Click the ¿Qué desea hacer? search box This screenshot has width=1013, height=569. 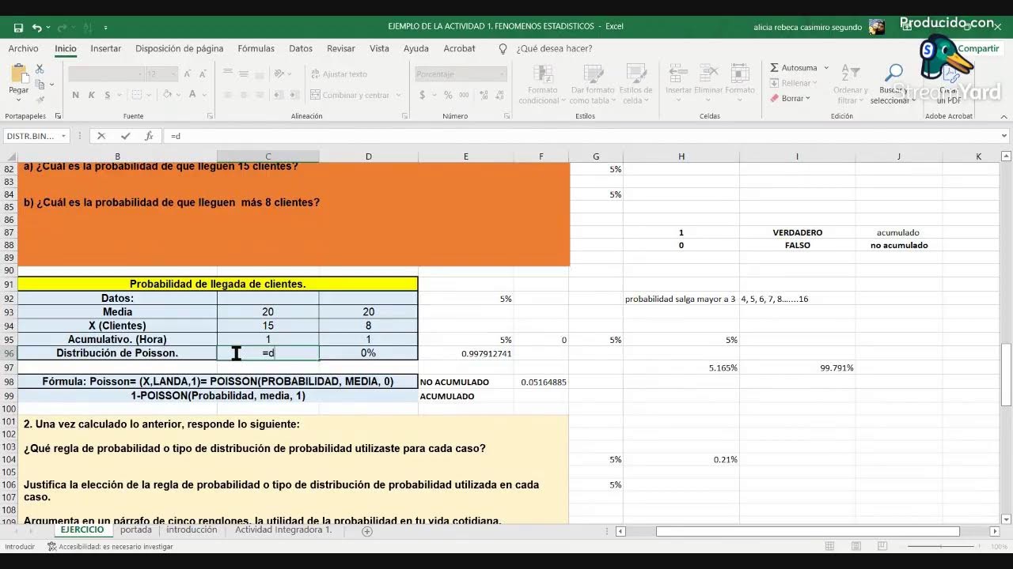pyautogui.click(x=554, y=48)
